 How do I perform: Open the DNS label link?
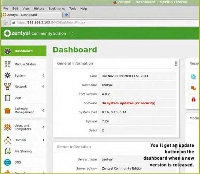pyautogui.click(x=18, y=162)
